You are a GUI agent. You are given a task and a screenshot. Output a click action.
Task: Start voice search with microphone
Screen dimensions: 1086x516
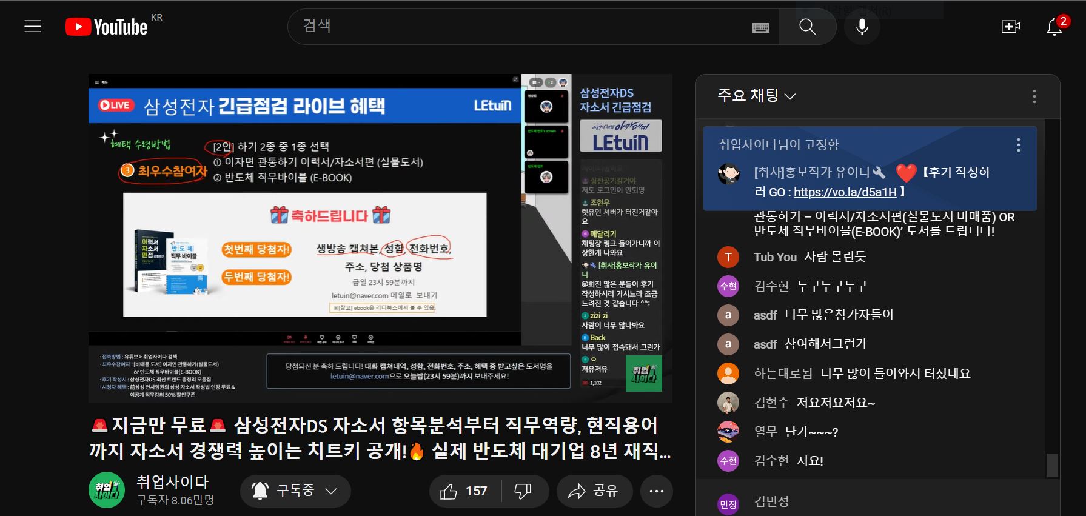click(862, 27)
